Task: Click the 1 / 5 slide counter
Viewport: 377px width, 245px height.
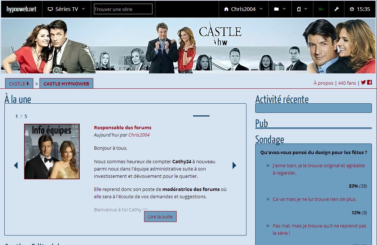Action: (21, 116)
